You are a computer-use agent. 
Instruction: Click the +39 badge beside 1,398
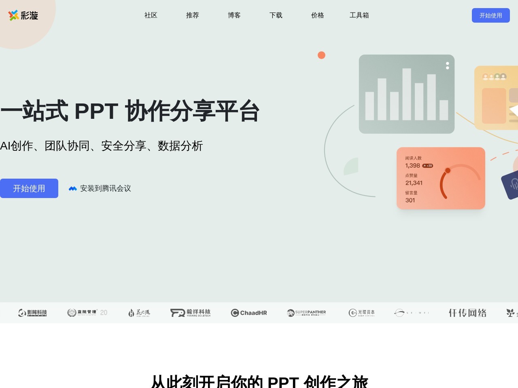point(428,166)
